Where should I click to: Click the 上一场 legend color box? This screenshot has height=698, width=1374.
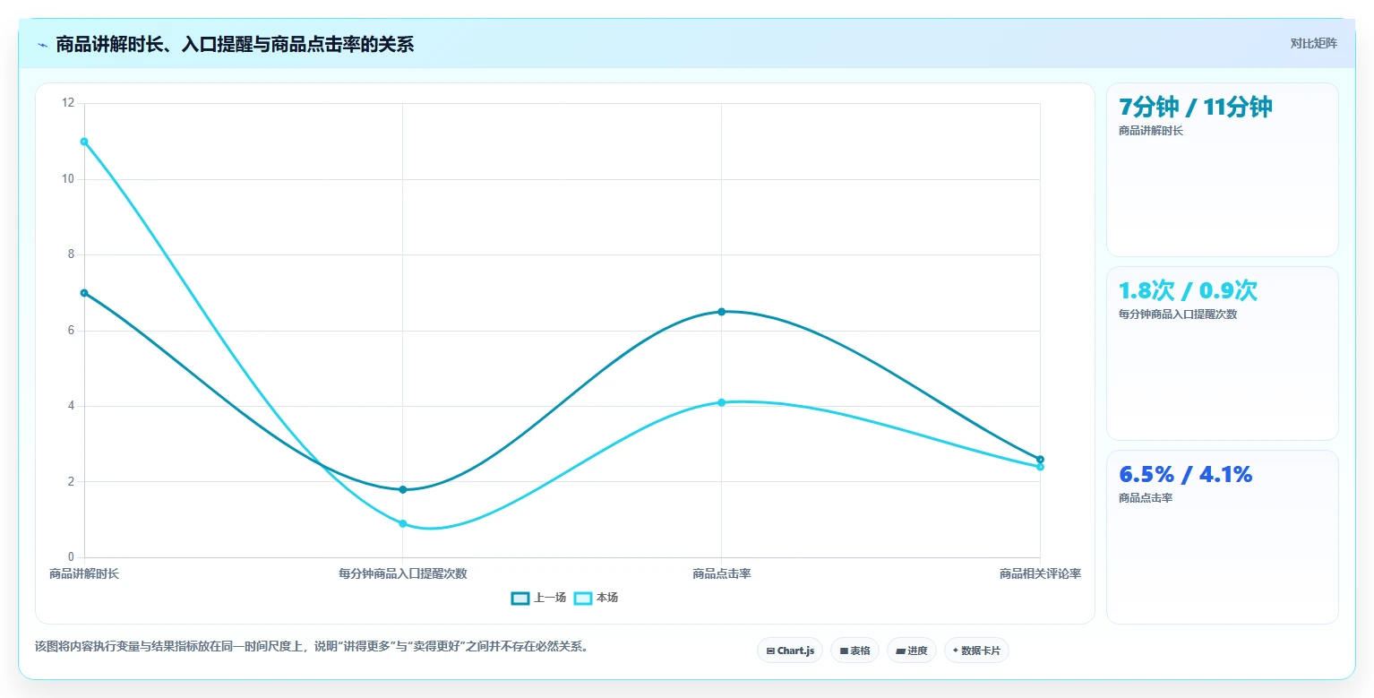(x=520, y=599)
